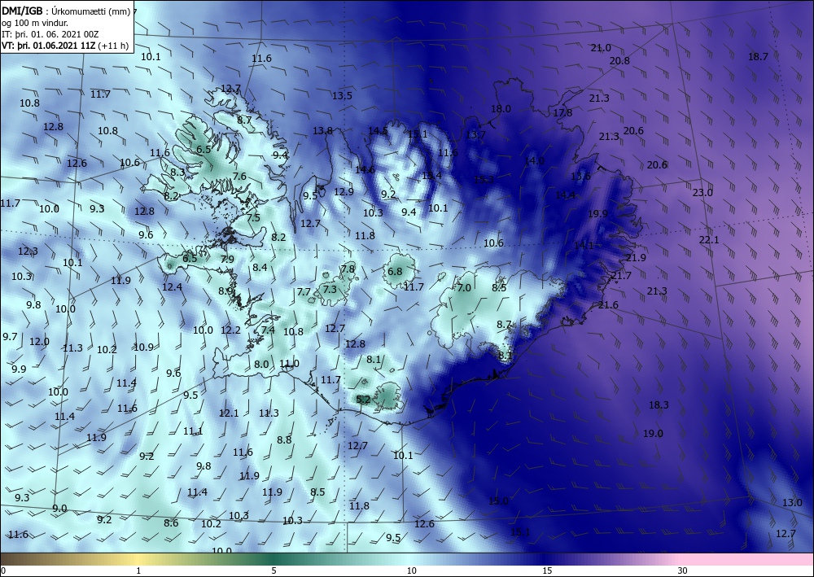Click the 'og 100 m vindur.' caption line
Viewport: 814px width, 577px height.
(35, 23)
